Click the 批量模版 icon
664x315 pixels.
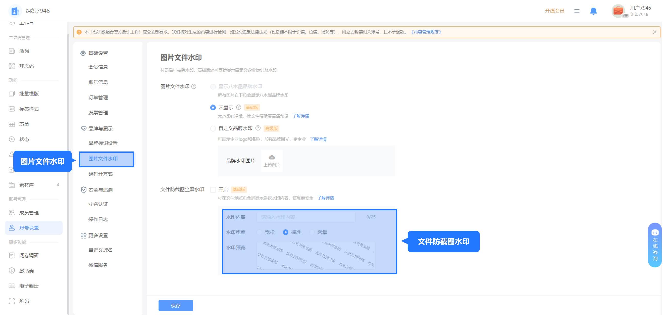12,94
